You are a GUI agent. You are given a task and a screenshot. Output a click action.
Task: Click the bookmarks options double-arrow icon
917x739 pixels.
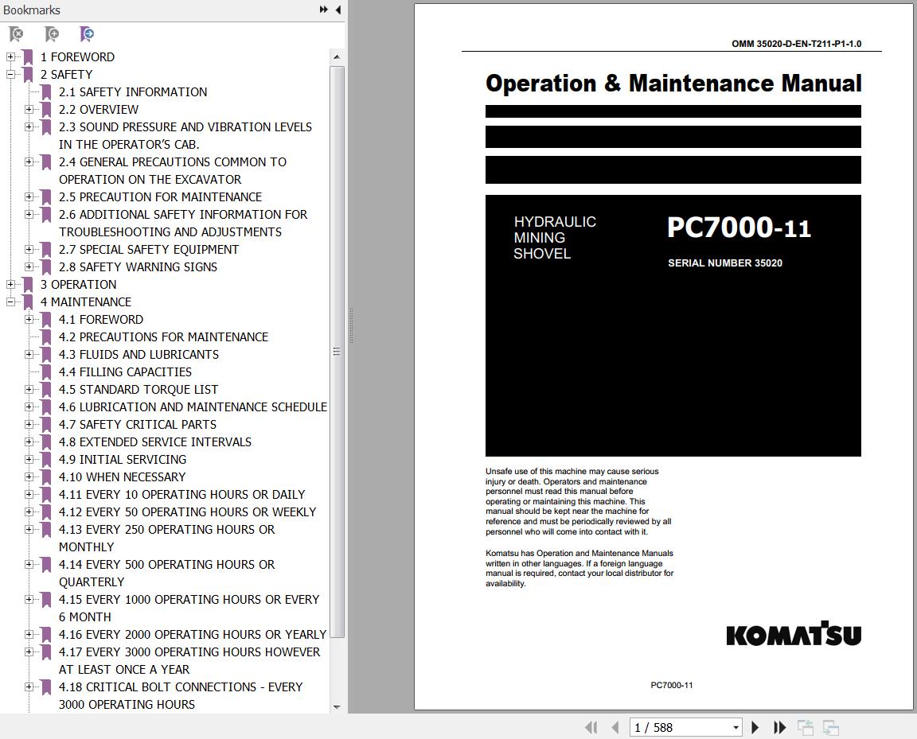tap(323, 10)
